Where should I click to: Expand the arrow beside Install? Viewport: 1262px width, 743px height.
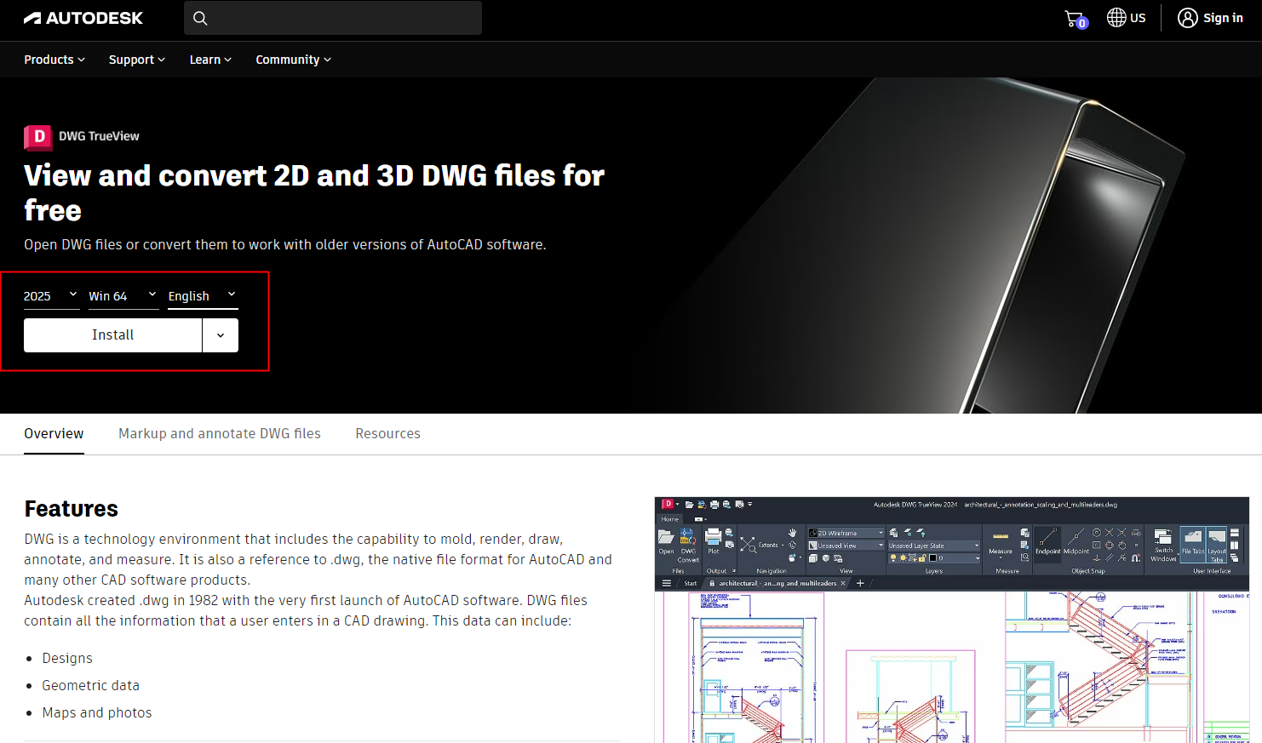tap(221, 335)
